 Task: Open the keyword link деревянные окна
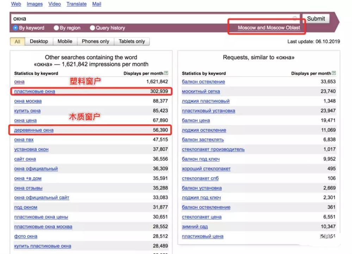tap(34, 130)
